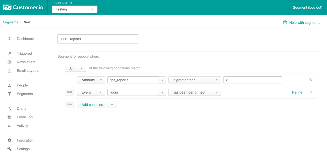Screen dimensions: 327x159
Task: Open the 'is greater than' operator dropdown
Action: (x=195, y=80)
